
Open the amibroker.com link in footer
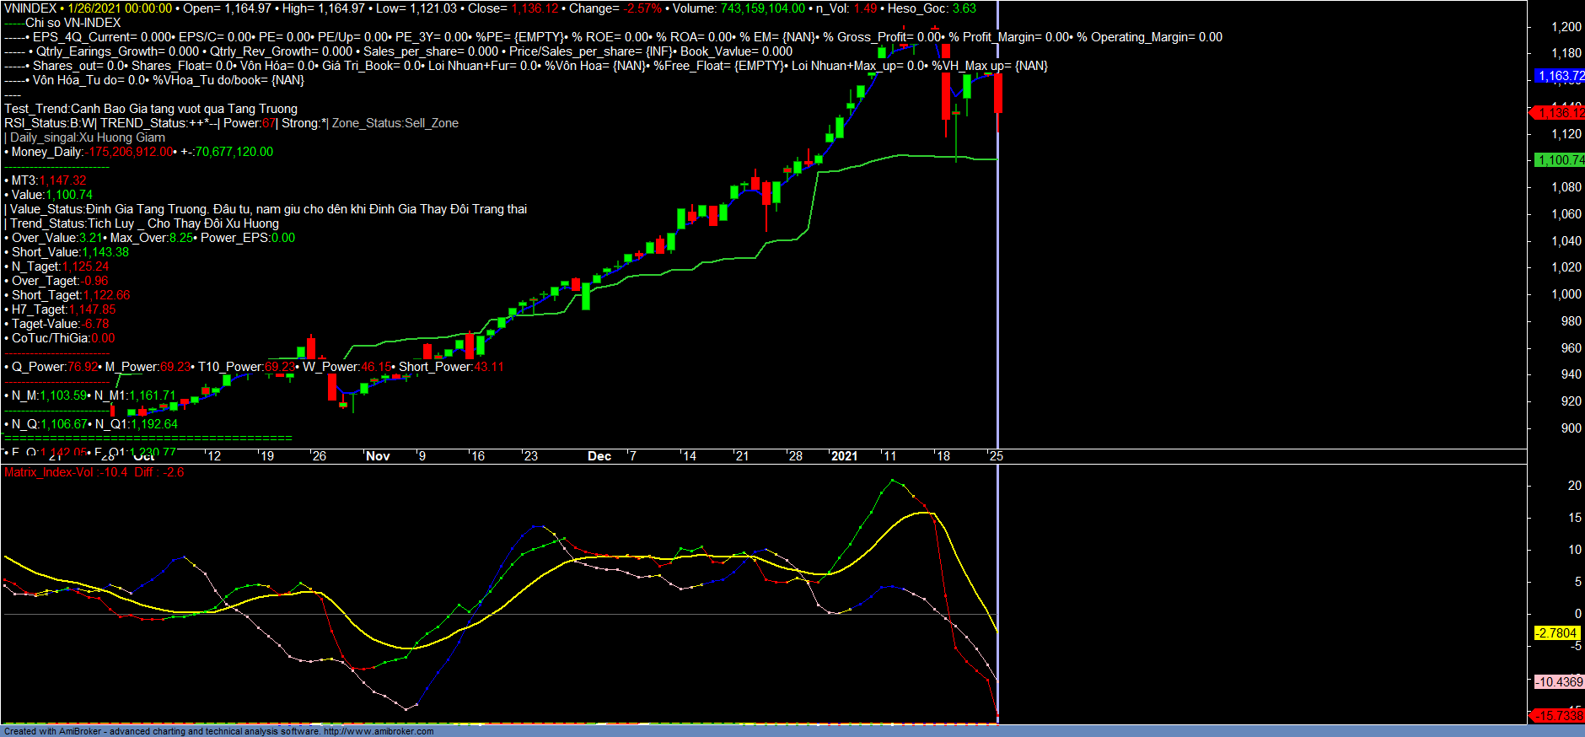(x=379, y=731)
